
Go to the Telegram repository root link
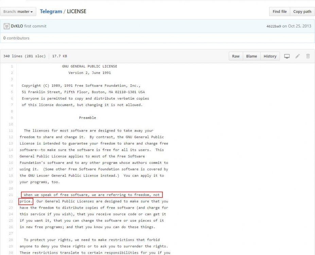51,12
